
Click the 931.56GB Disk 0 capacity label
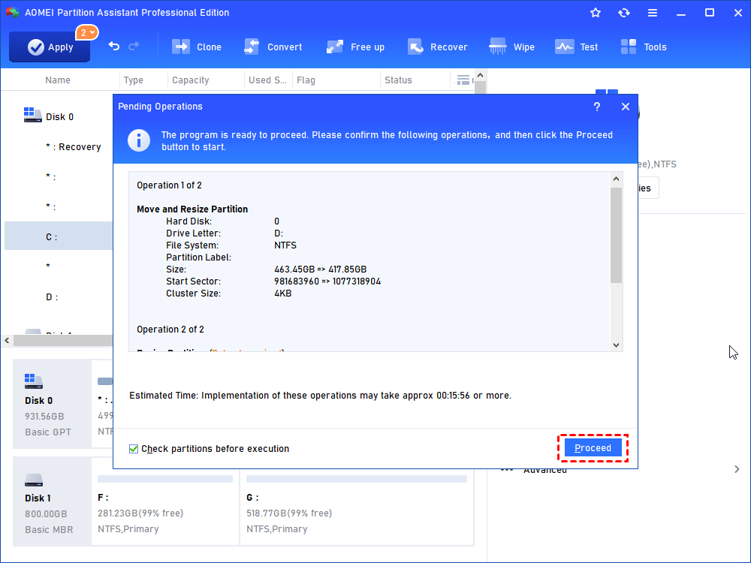tap(44, 417)
